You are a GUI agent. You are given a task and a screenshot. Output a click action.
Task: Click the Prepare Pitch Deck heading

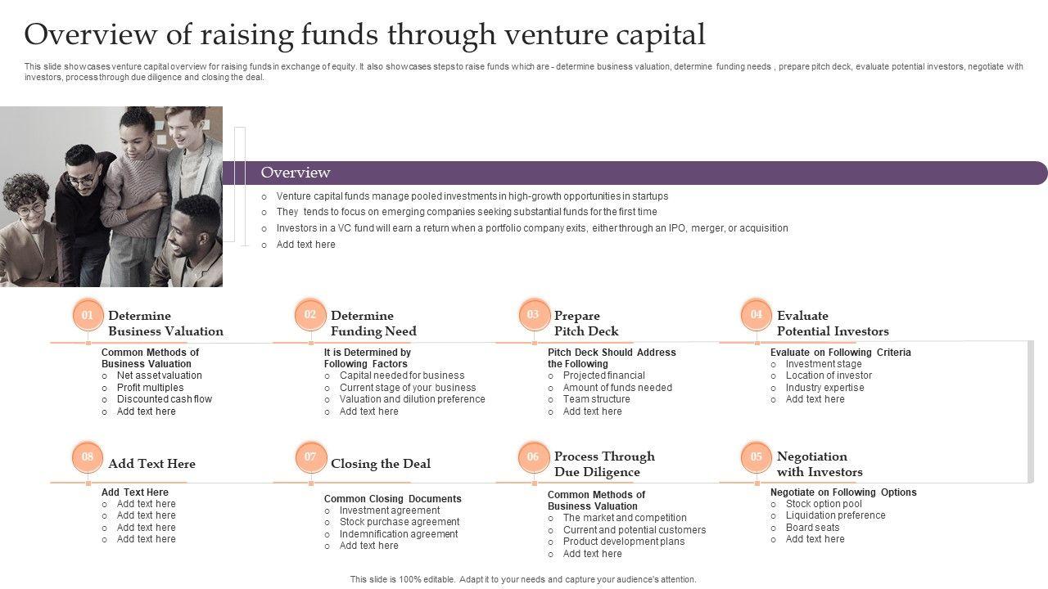point(586,323)
